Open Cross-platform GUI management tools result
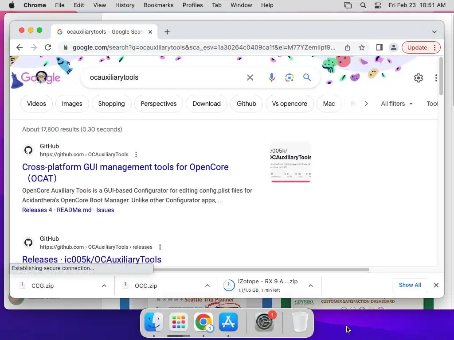 point(125,173)
